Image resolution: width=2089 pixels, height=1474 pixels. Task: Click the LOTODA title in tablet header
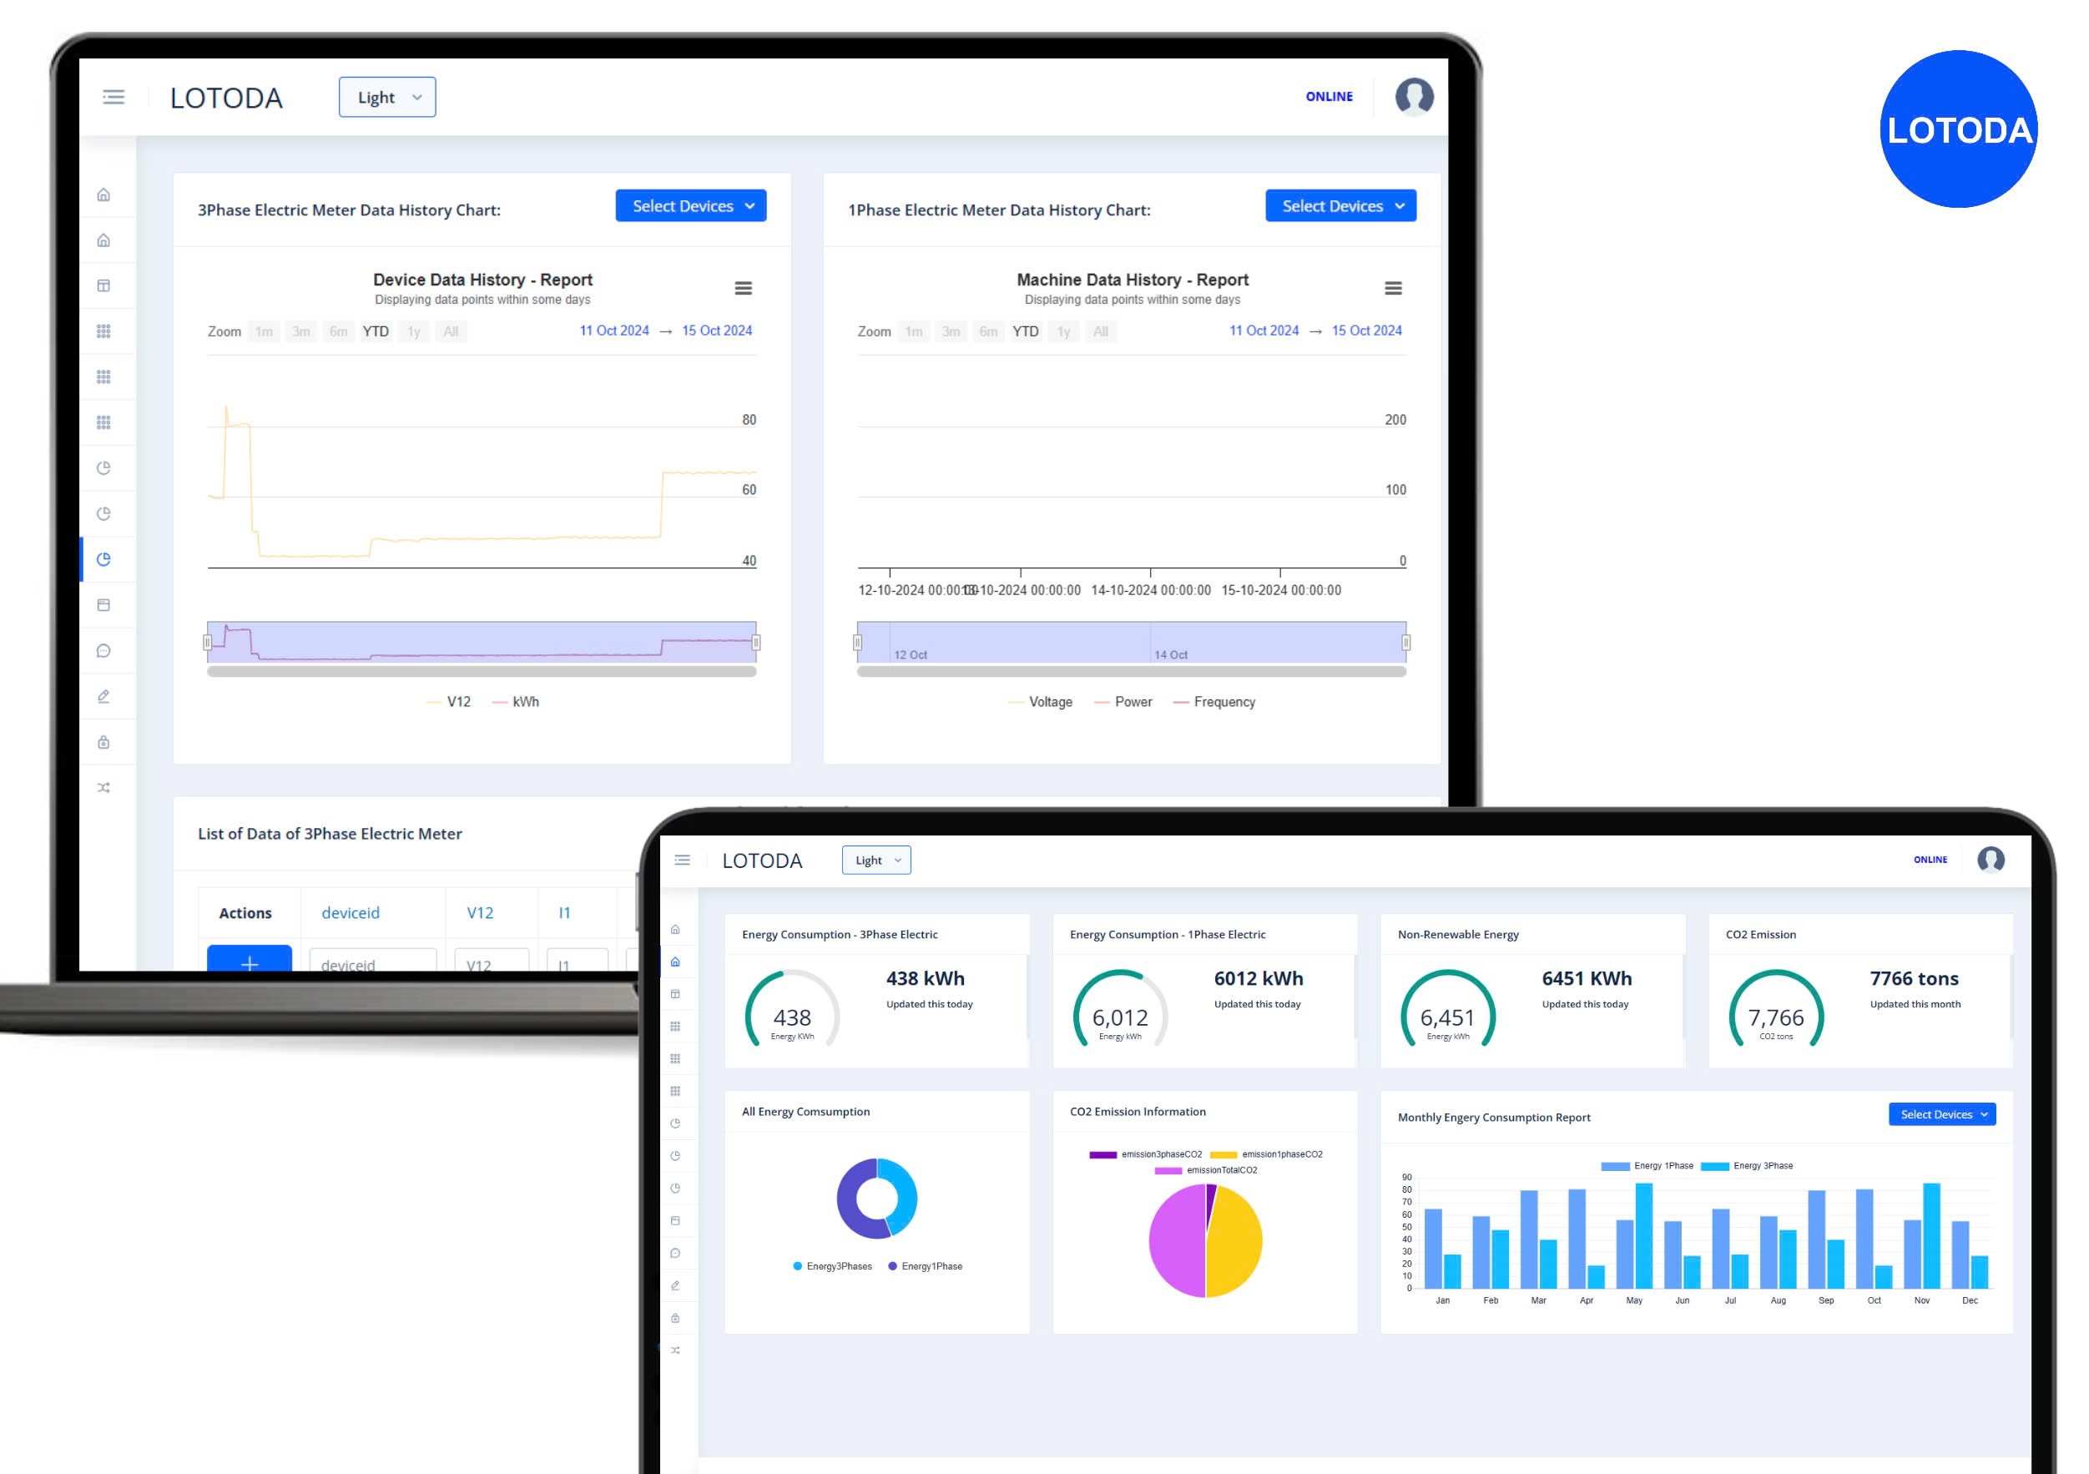point(761,861)
